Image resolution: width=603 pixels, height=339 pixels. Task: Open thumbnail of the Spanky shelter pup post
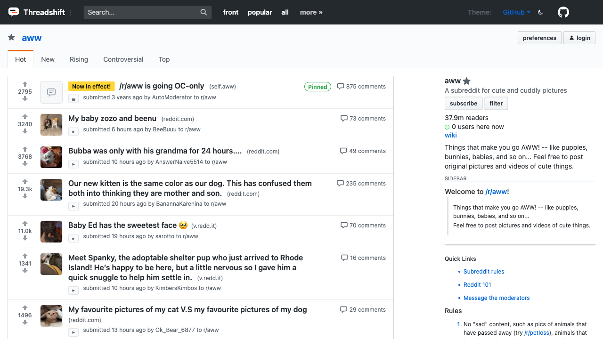click(51, 264)
